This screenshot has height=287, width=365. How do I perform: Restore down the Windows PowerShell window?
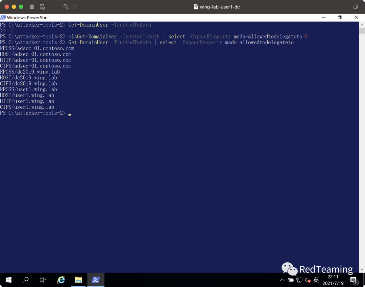click(x=340, y=18)
